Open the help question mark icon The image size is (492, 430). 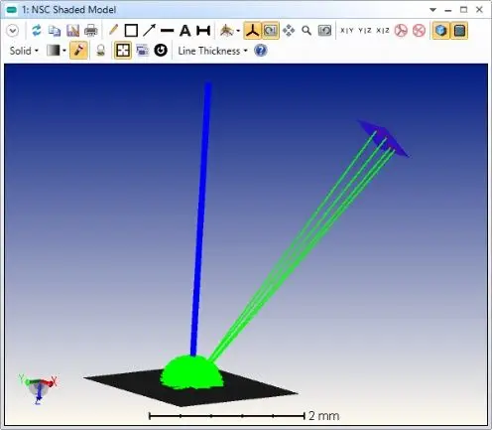[x=261, y=51]
